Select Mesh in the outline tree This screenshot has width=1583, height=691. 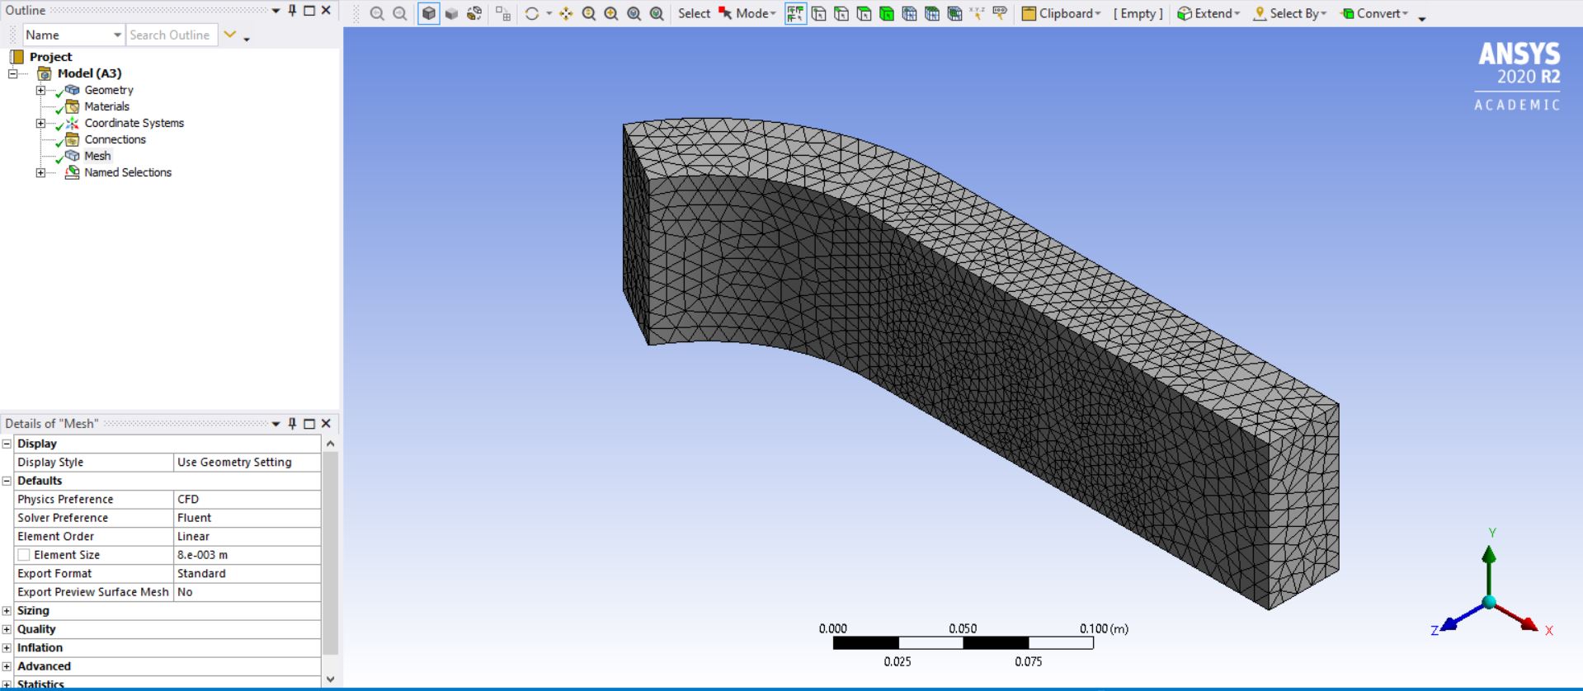coord(97,156)
